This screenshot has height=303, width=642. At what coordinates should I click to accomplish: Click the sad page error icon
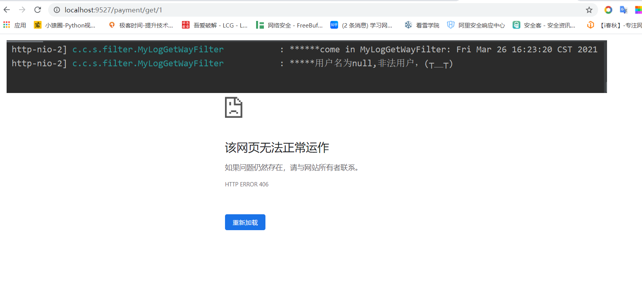tap(234, 107)
